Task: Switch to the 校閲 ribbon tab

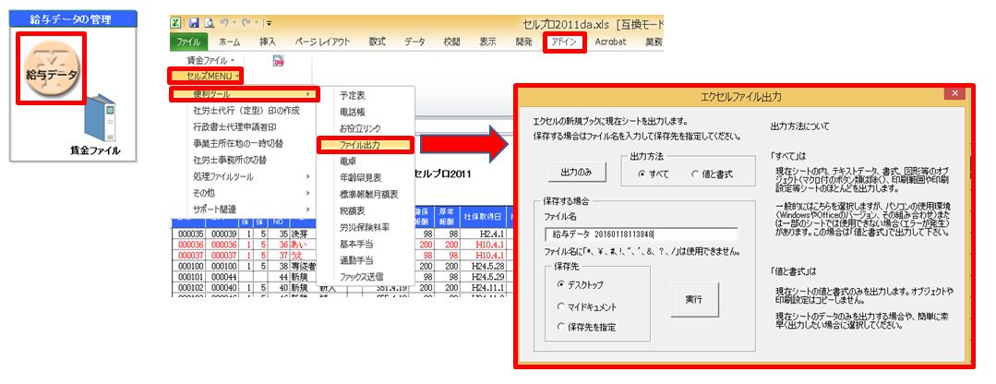Action: pyautogui.click(x=451, y=42)
